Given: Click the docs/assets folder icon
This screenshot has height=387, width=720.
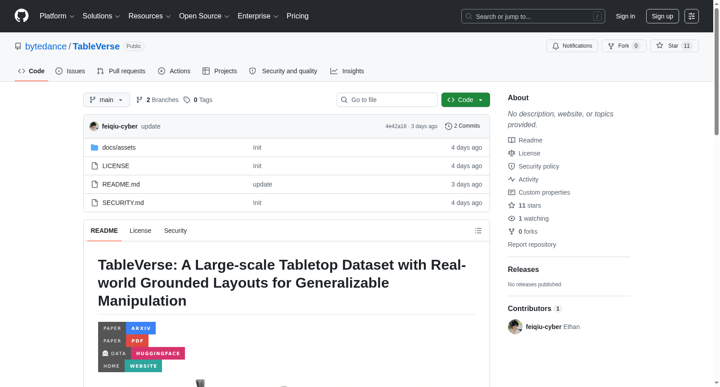Looking at the screenshot, I should (94, 147).
